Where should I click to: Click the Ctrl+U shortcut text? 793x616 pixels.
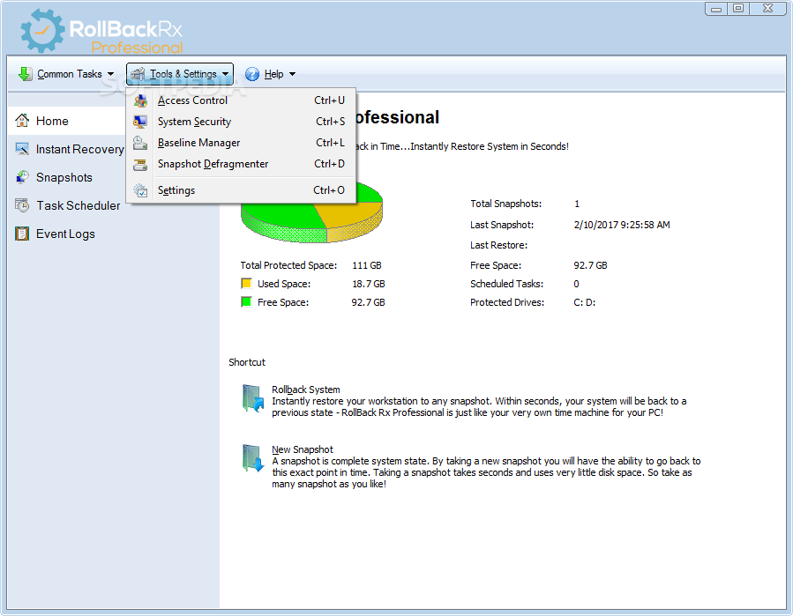329,100
